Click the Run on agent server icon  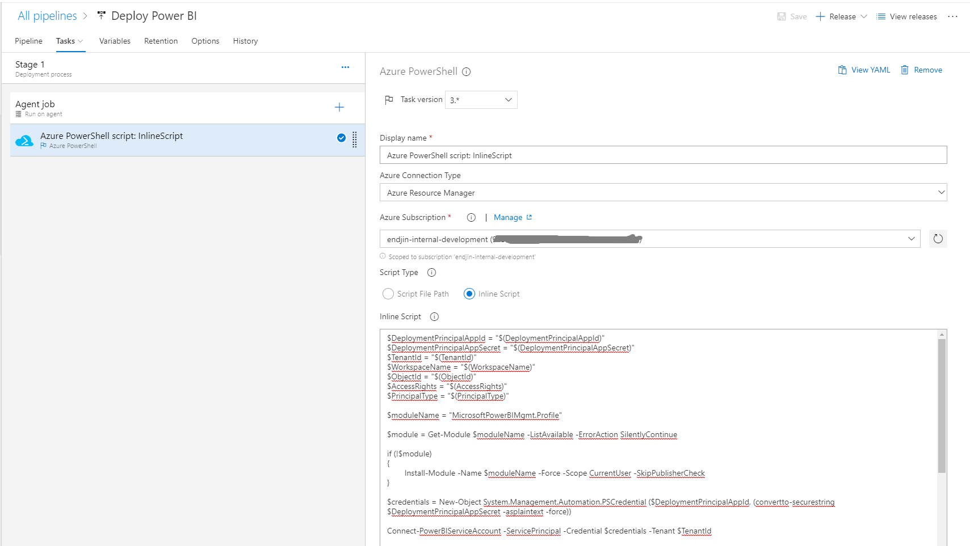click(19, 114)
